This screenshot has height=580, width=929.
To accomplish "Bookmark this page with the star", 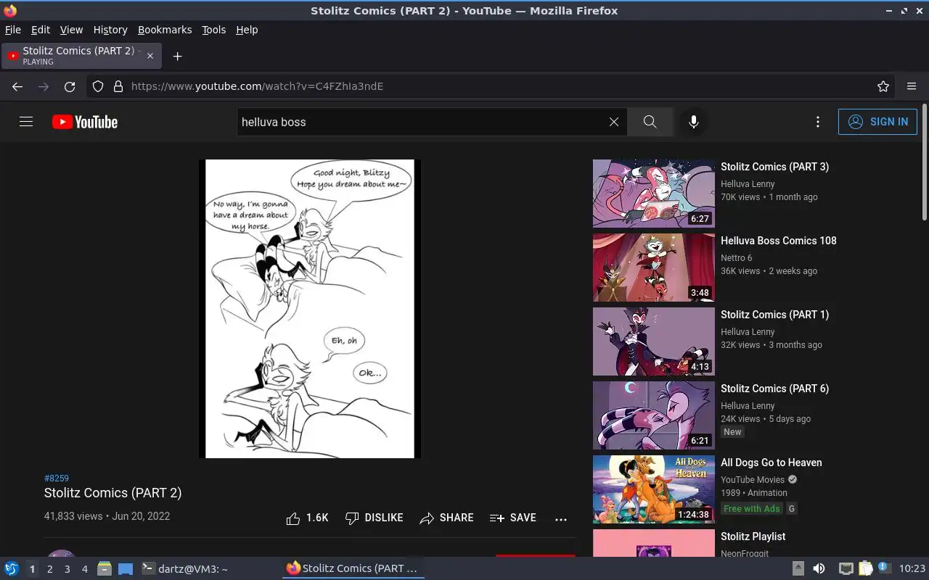I will (x=883, y=86).
